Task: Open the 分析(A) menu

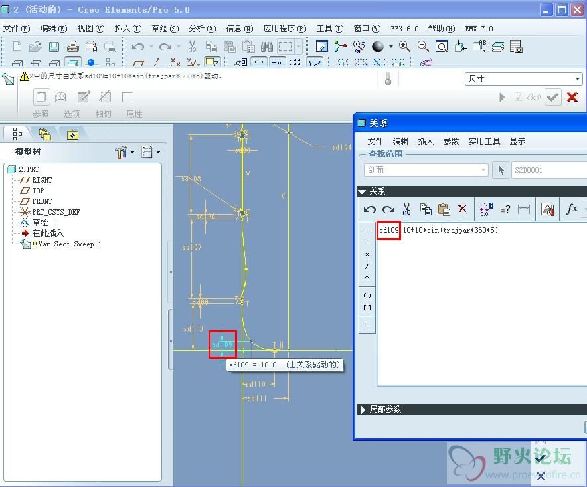Action: pyautogui.click(x=203, y=29)
